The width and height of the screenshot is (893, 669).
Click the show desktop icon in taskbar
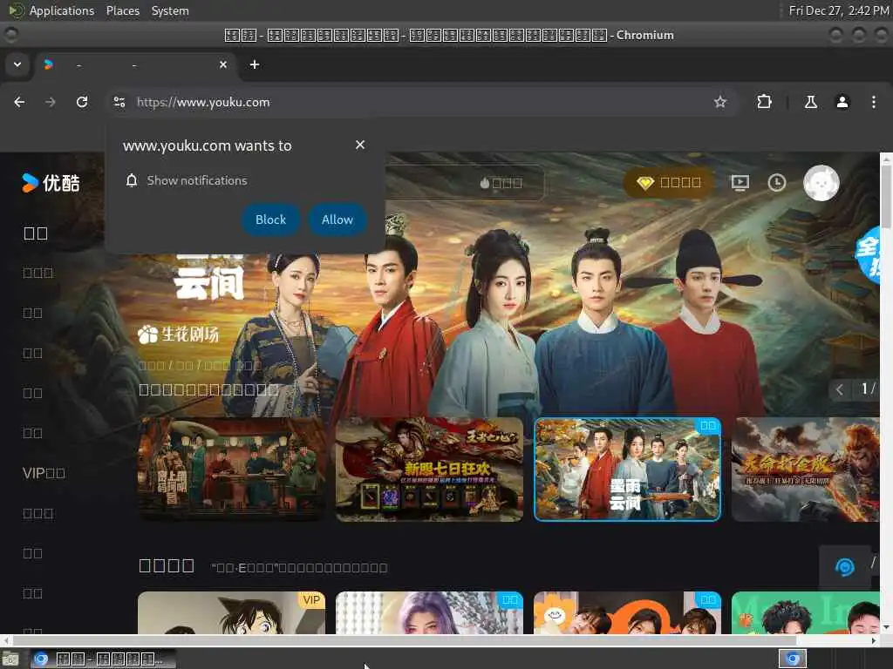tap(10, 659)
